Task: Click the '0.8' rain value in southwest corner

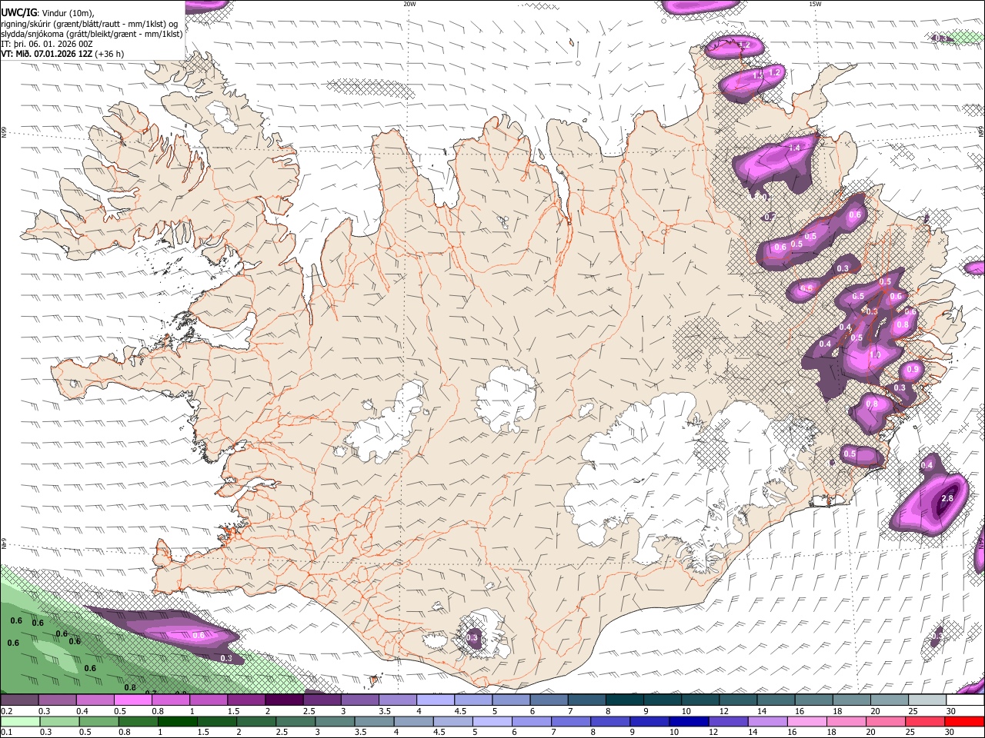Action: pos(130,688)
